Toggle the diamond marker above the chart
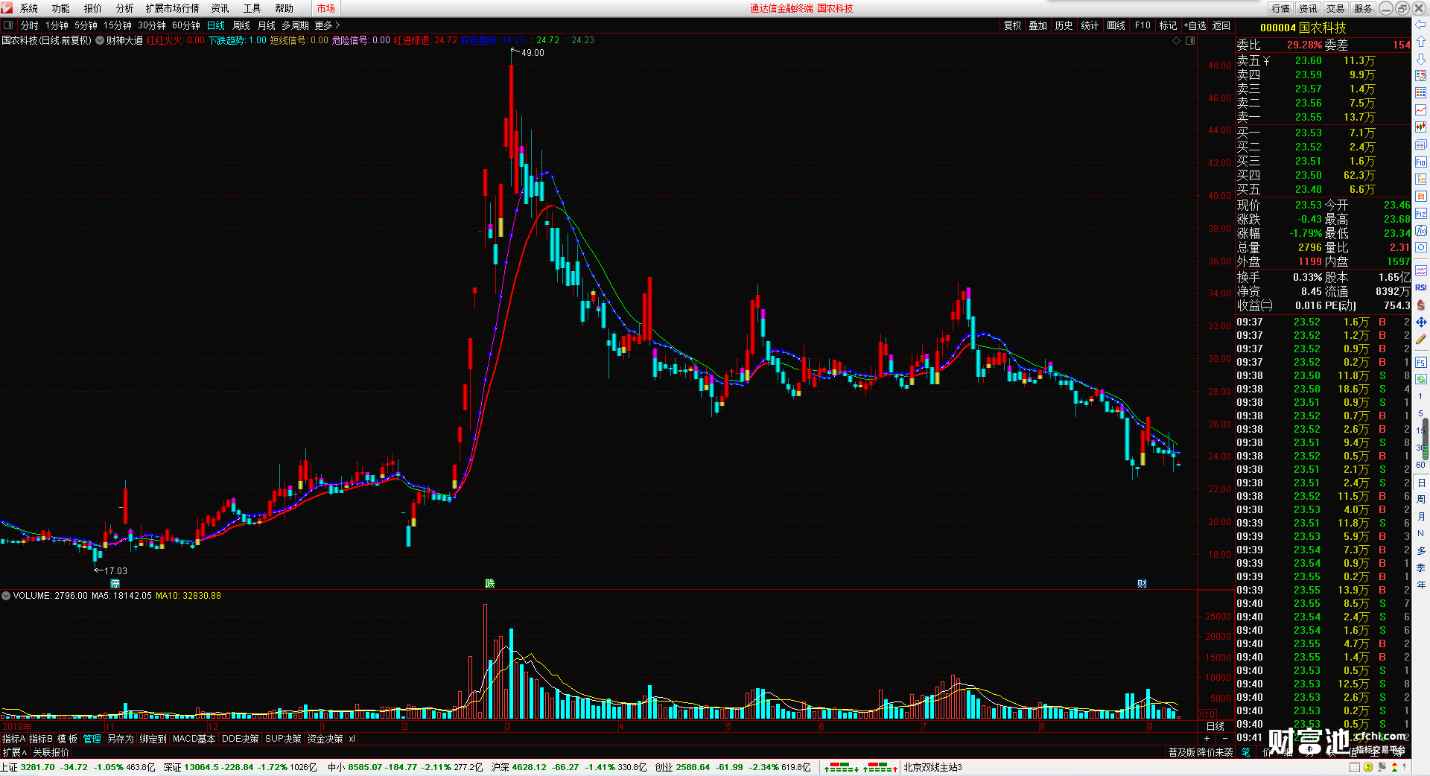Screen dimensions: 1430x776 [x=1177, y=41]
